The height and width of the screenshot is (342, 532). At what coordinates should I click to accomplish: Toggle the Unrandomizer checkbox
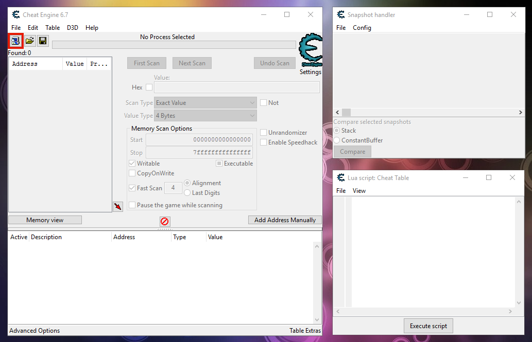pos(264,133)
